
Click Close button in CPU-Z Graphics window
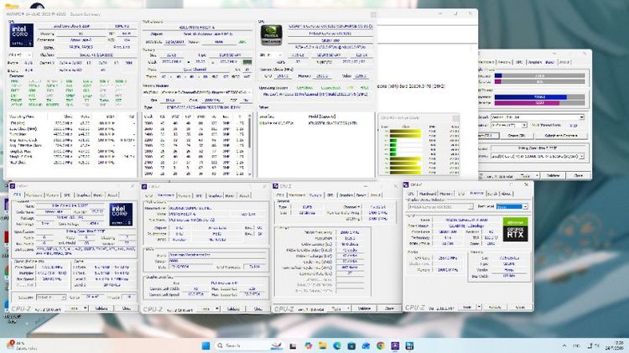(520, 307)
